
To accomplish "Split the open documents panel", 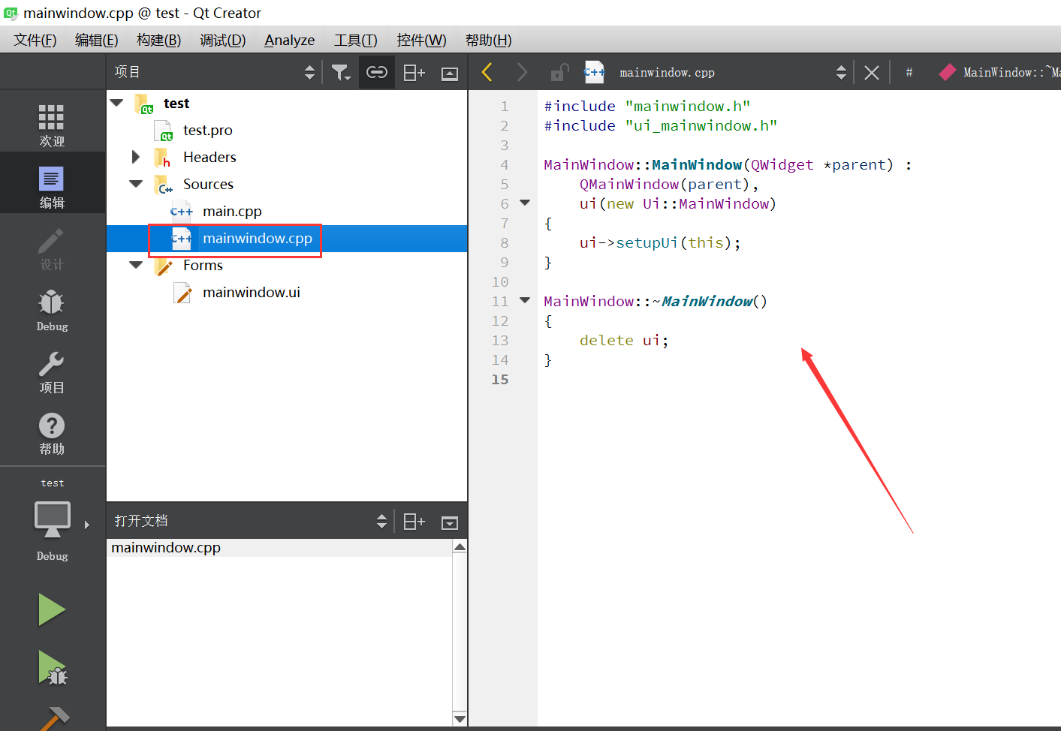I will pos(414,522).
